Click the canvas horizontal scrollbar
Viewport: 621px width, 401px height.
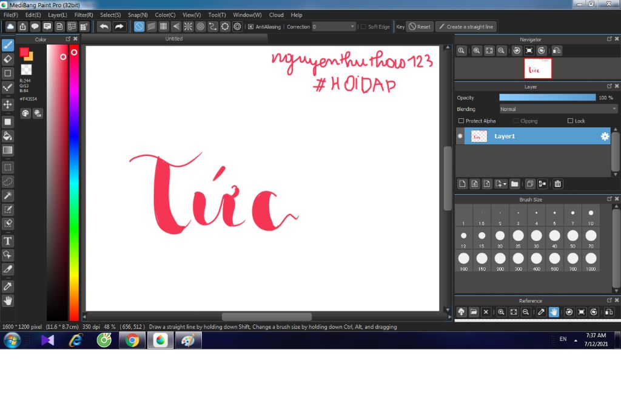pos(267,317)
